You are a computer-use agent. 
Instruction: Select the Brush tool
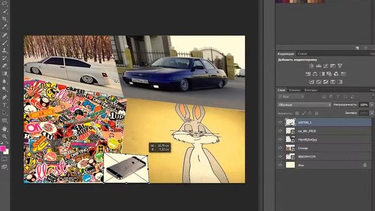click(4, 43)
